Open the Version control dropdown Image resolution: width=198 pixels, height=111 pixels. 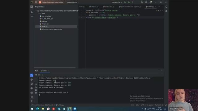point(72,2)
